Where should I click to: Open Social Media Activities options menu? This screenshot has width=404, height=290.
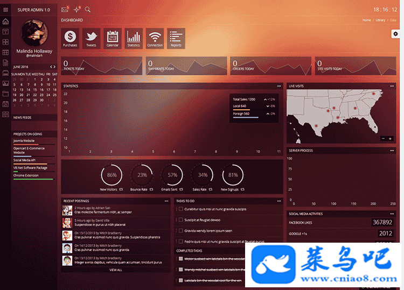[392, 214]
